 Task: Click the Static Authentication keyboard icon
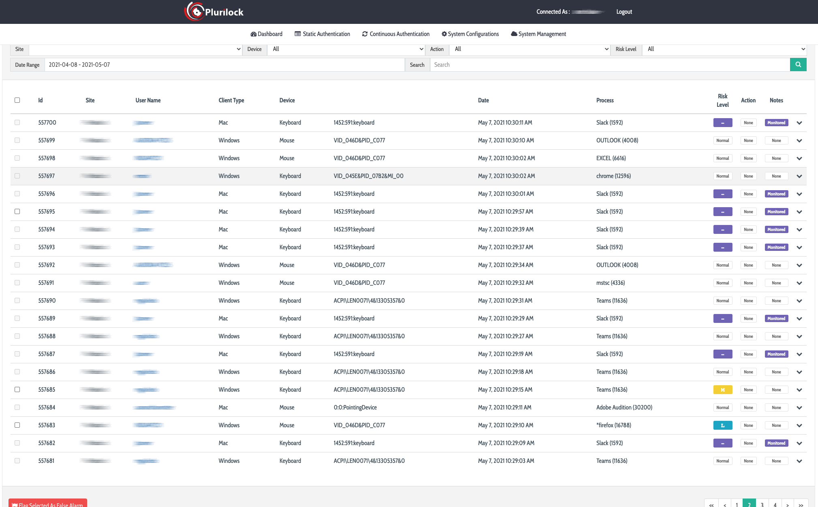[298, 34]
